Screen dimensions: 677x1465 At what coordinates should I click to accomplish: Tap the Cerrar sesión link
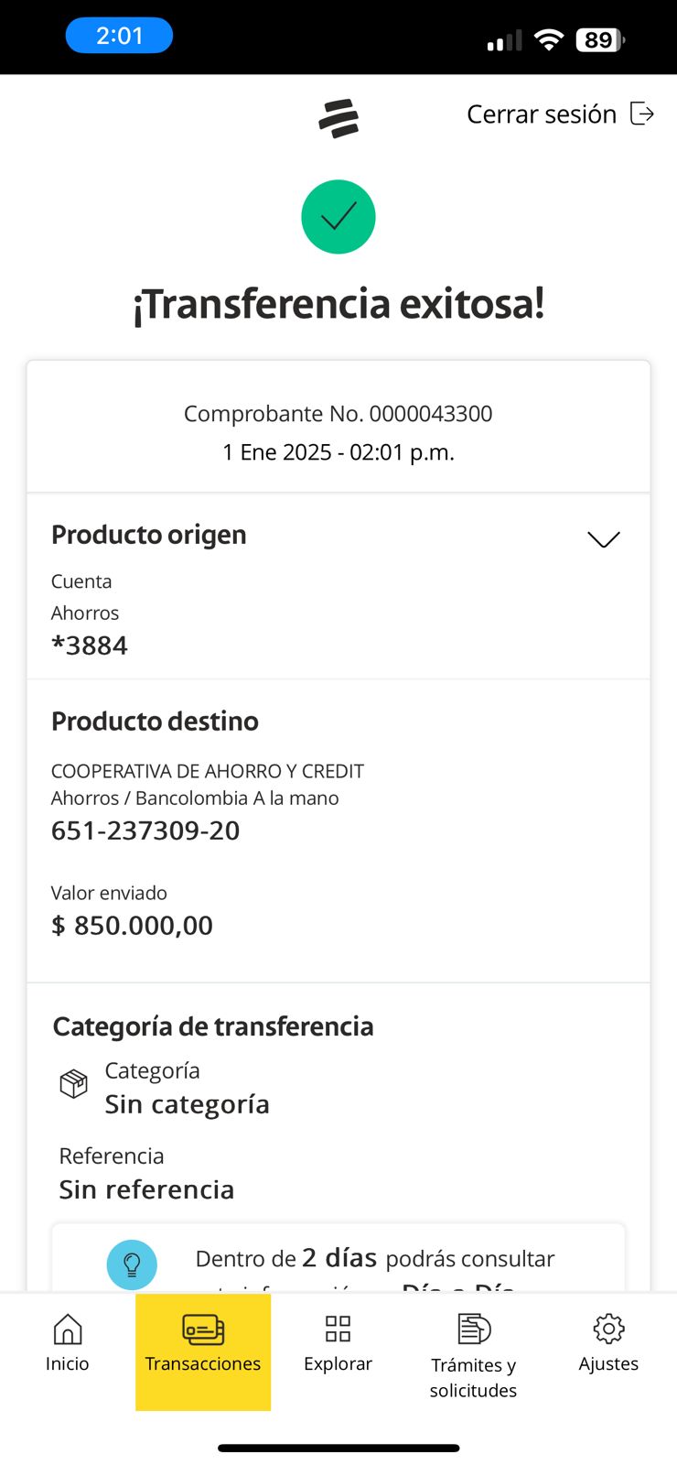point(542,114)
